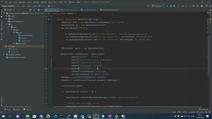The width and height of the screenshot is (212, 119).
Task: Expand the .idea folder in project tree
Action: 7,16
